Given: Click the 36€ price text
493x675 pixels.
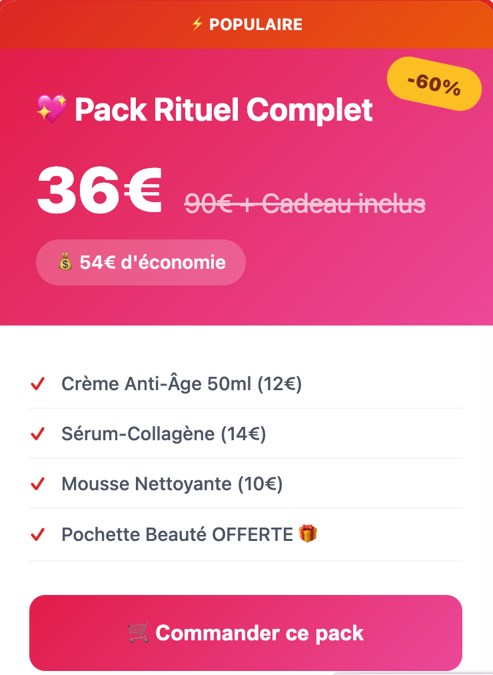Looking at the screenshot, I should coord(99,189).
